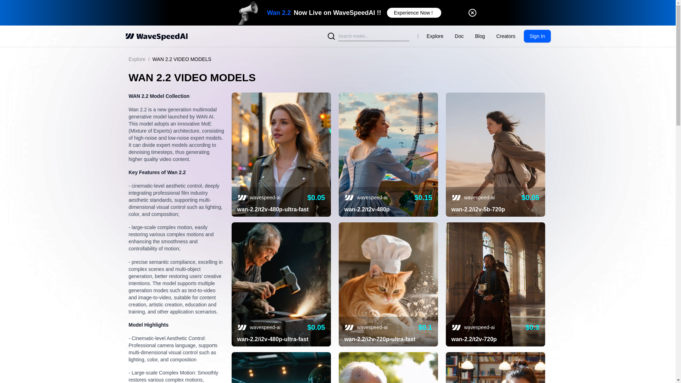Open the Doc menu item
This screenshot has width=681, height=383.
pyautogui.click(x=459, y=36)
